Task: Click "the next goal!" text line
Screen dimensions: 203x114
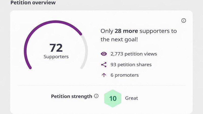Action: pyautogui.click(x=119, y=40)
